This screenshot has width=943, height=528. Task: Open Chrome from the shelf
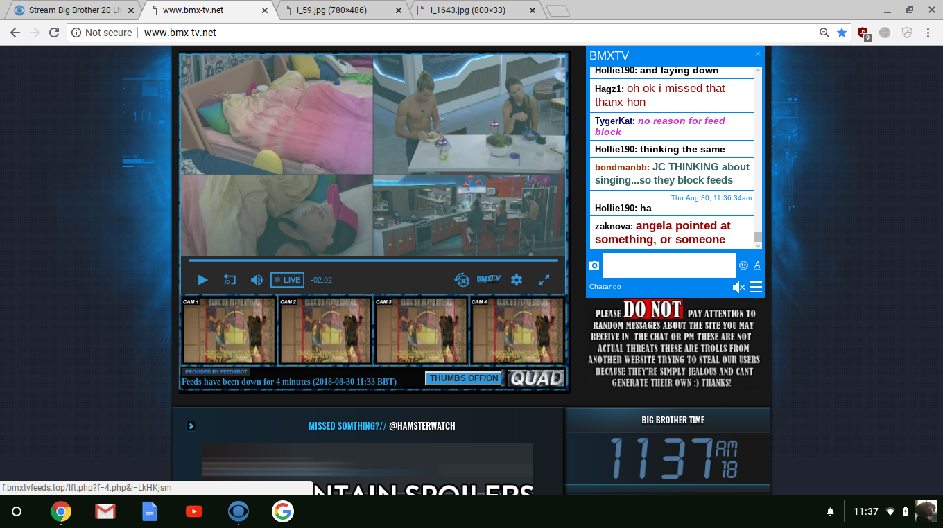(61, 511)
